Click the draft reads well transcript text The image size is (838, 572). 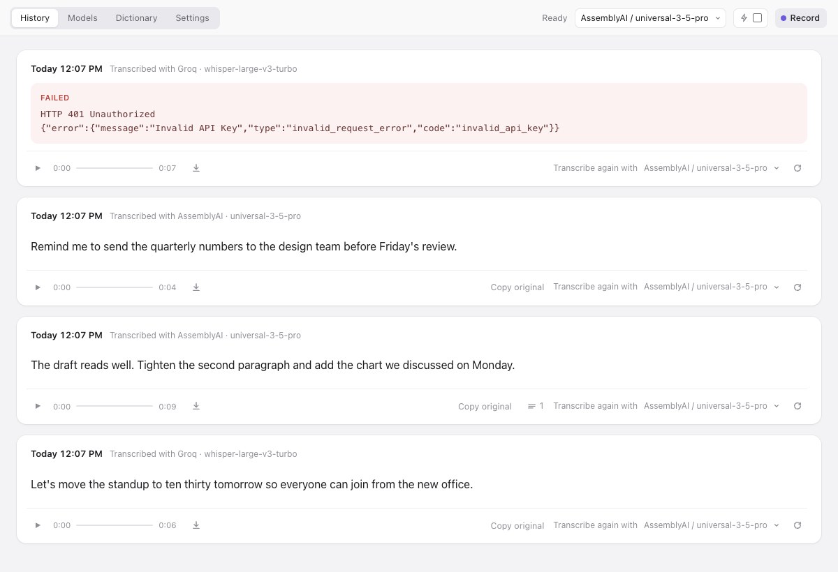click(273, 365)
